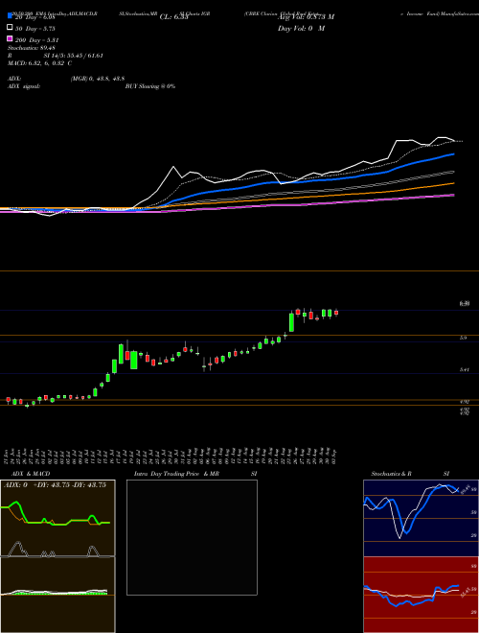This screenshot has width=479, height=633.
Task: Click the red RSI indicator chart
Action: click(421, 595)
